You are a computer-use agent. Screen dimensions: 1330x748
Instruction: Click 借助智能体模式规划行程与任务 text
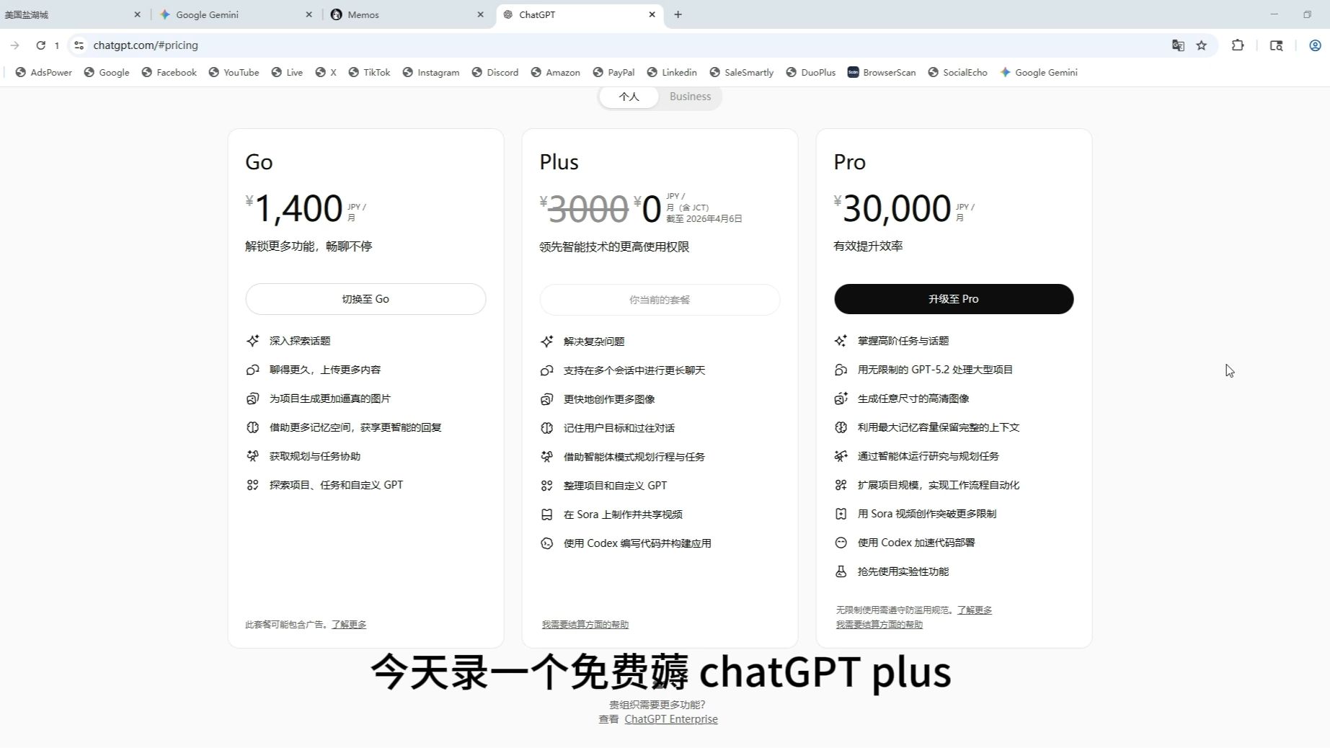pos(634,457)
